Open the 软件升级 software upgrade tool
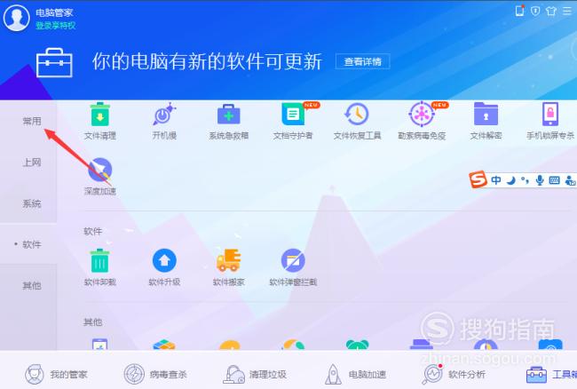 pos(164,267)
